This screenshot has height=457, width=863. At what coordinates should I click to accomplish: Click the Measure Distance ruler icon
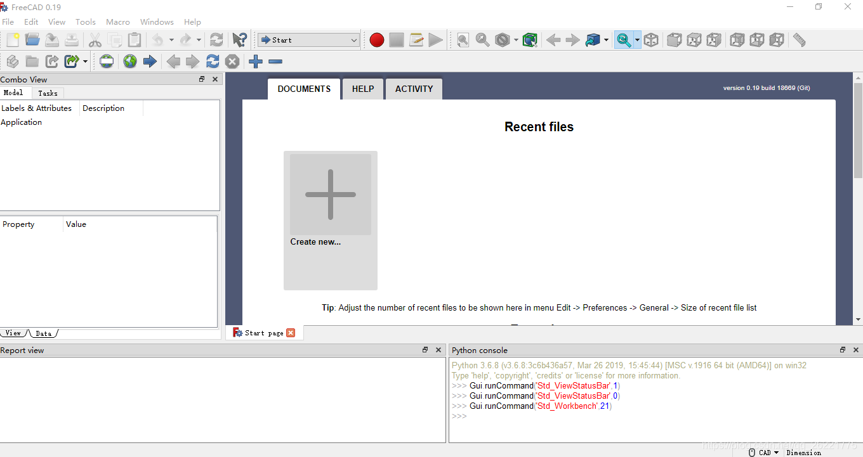(800, 40)
